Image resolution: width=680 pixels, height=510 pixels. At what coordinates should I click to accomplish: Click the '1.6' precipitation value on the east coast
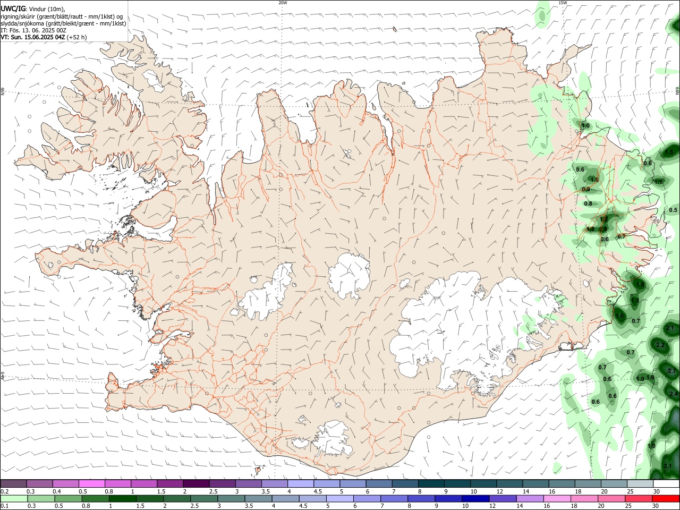[619, 316]
